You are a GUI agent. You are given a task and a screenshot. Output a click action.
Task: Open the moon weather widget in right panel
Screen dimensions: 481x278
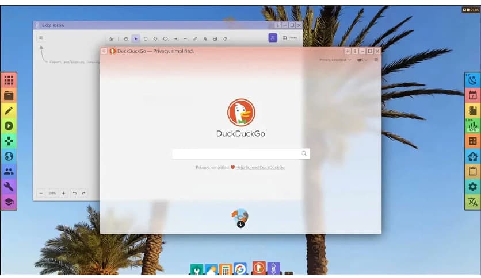[473, 80]
